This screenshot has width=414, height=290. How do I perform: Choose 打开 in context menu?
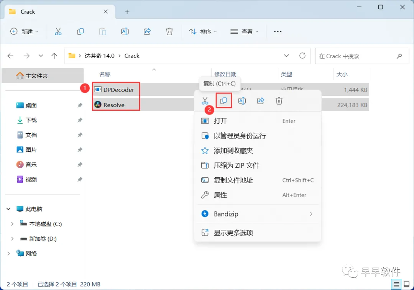click(x=258, y=121)
